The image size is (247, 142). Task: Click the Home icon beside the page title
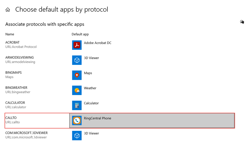[x=8, y=10]
